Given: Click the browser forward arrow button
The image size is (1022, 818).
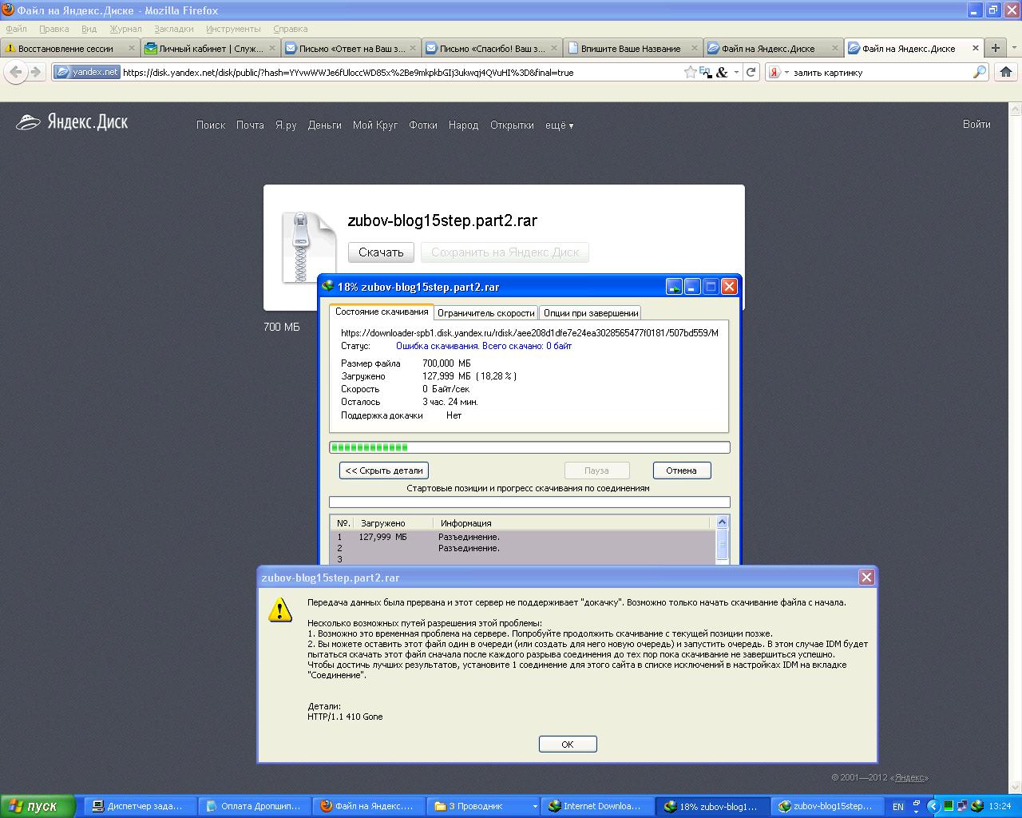Looking at the screenshot, I should [x=35, y=72].
